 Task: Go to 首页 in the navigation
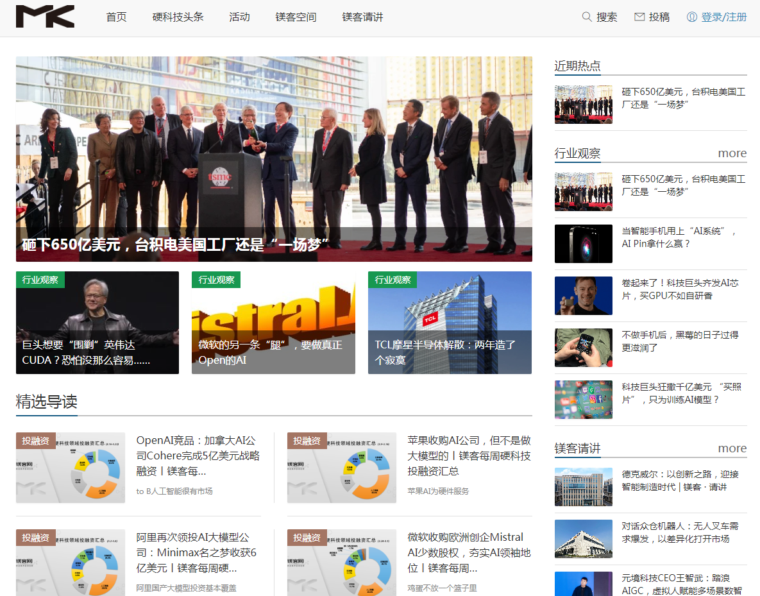(116, 17)
